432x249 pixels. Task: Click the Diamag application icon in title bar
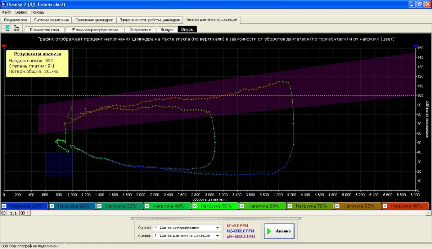point(4,4)
